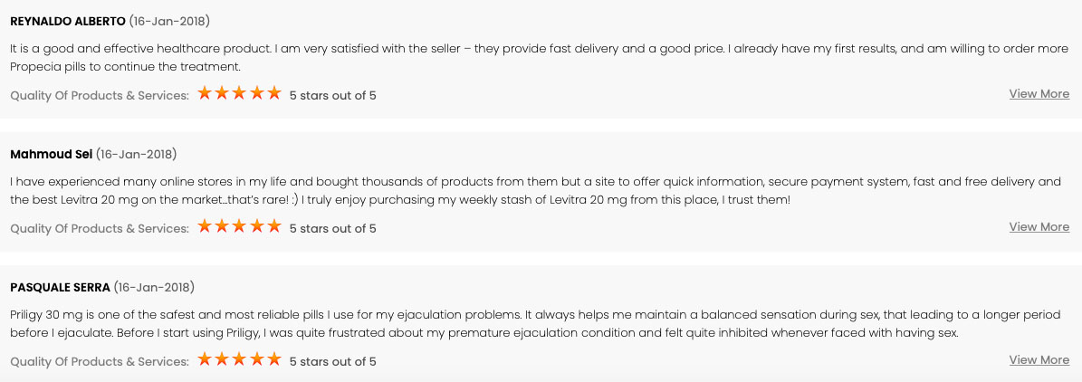Click fifth star in Reynaldo Alberto's rating
Image resolution: width=1082 pixels, height=382 pixels.
[x=274, y=93]
